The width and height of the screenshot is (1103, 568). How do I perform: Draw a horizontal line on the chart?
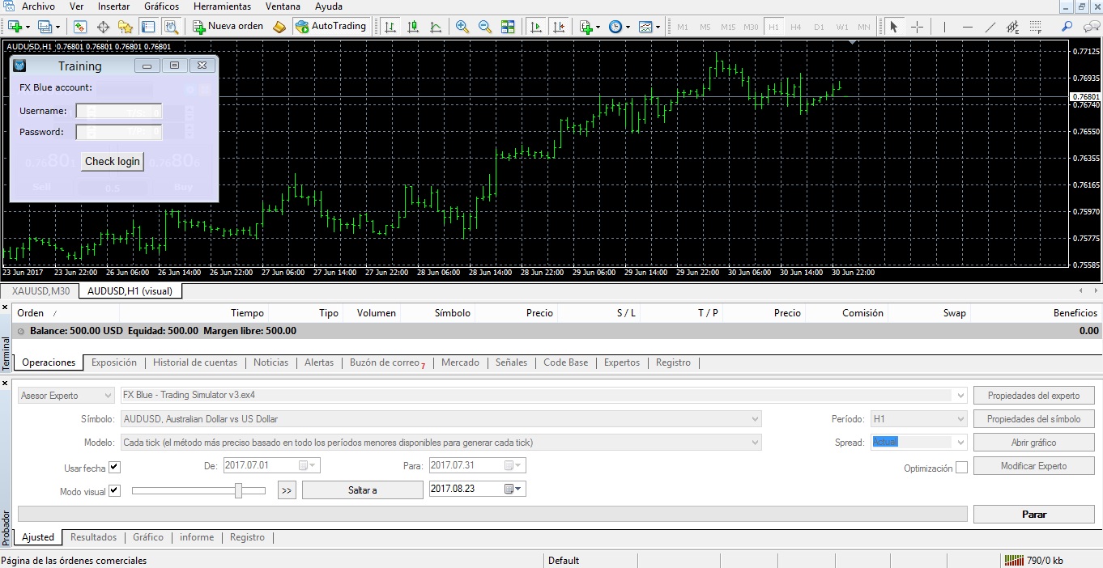967,26
